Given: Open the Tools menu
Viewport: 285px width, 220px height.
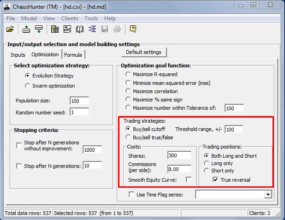Looking at the screenshot, I should (x=91, y=18).
